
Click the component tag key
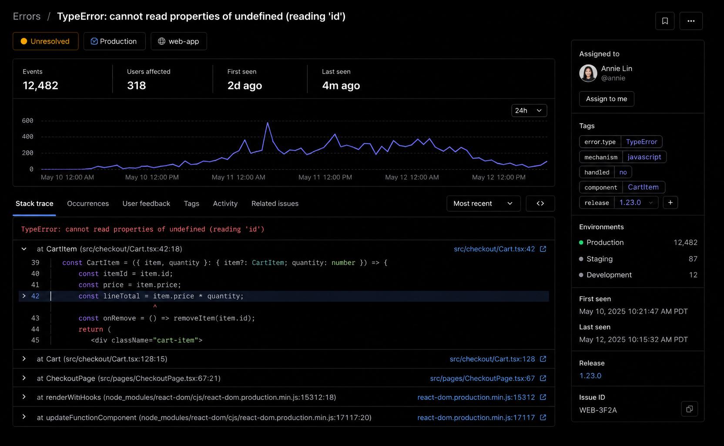coord(601,187)
